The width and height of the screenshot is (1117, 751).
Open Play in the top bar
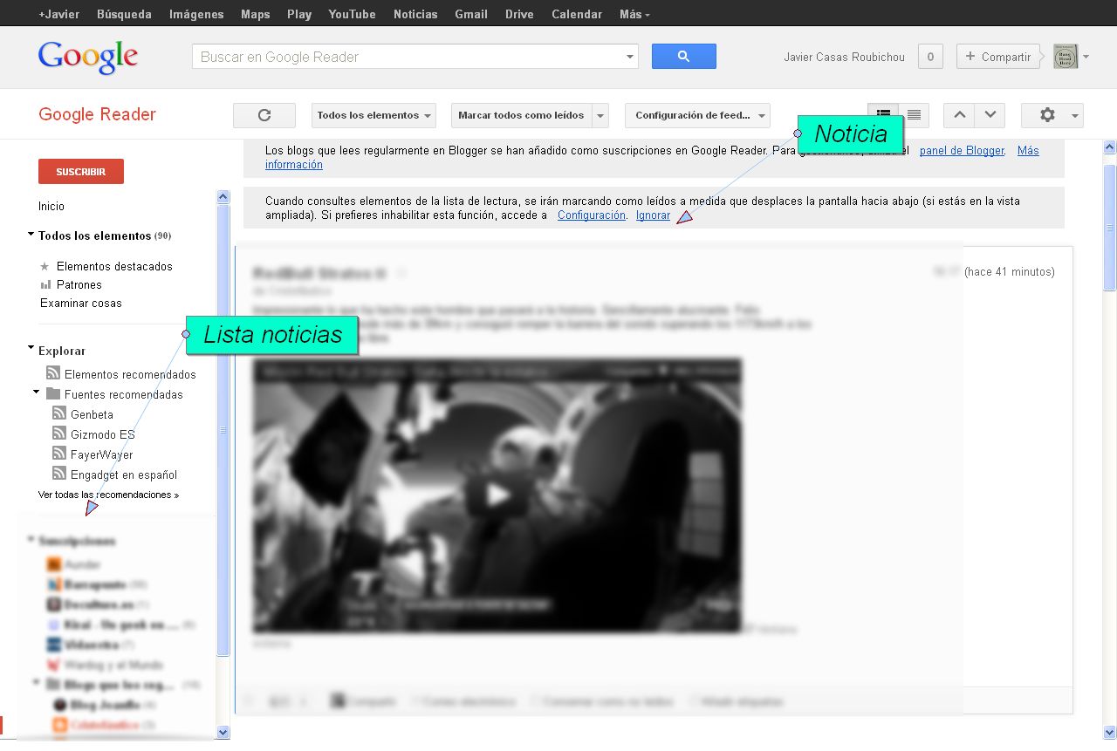pos(299,14)
